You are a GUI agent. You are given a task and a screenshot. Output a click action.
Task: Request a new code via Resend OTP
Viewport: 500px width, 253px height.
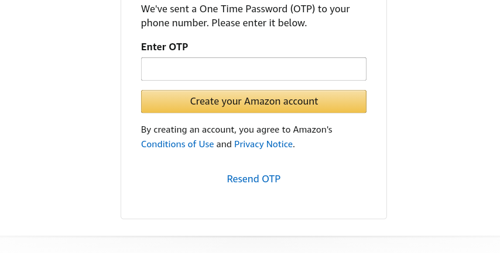coord(254,179)
